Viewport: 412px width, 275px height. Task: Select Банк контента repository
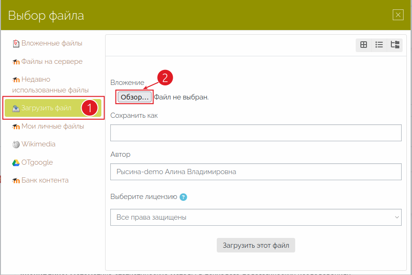point(45,180)
